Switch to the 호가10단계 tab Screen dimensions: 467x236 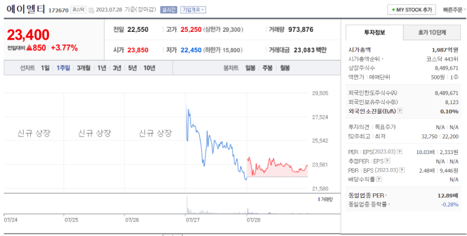[x=431, y=33]
